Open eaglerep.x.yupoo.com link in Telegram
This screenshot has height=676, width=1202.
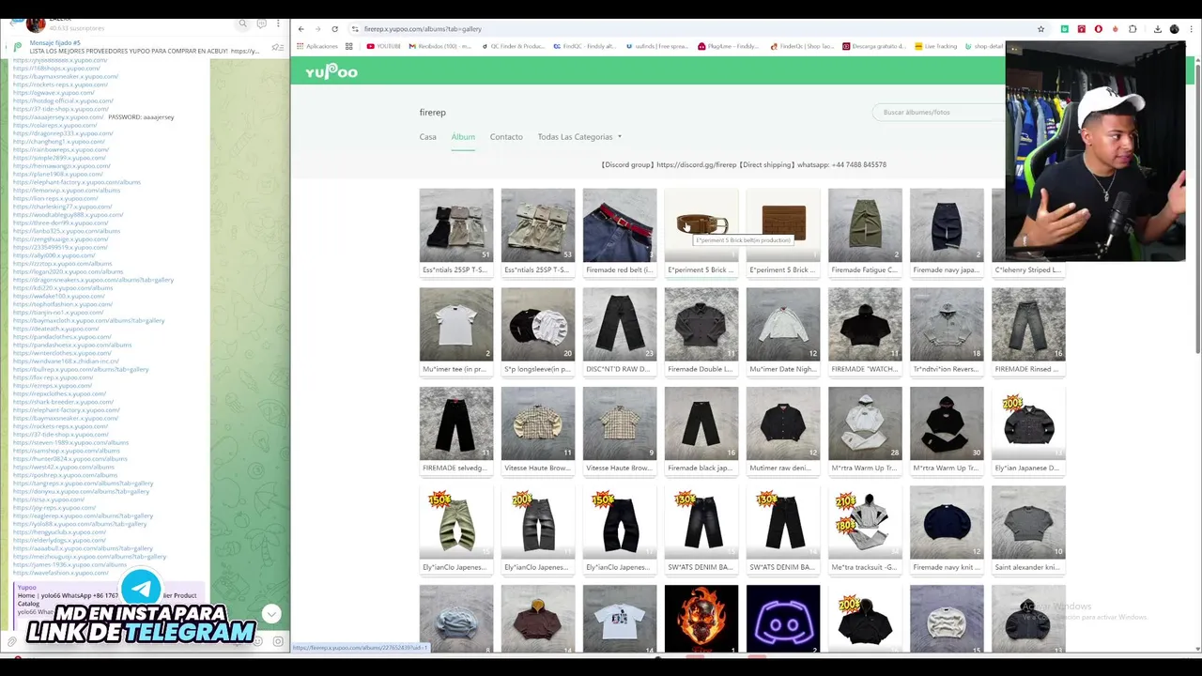click(x=83, y=515)
